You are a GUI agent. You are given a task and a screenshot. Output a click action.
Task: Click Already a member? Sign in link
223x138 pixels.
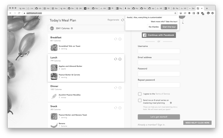click(x=151, y=125)
